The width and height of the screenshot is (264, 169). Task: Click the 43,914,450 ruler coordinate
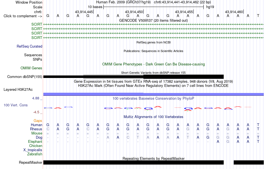click(134, 12)
